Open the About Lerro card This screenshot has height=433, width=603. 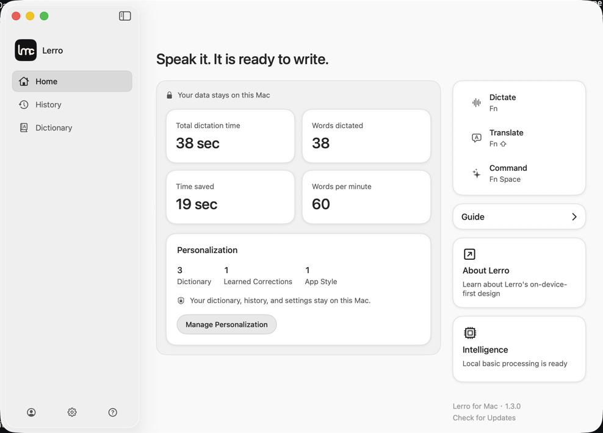(x=519, y=273)
